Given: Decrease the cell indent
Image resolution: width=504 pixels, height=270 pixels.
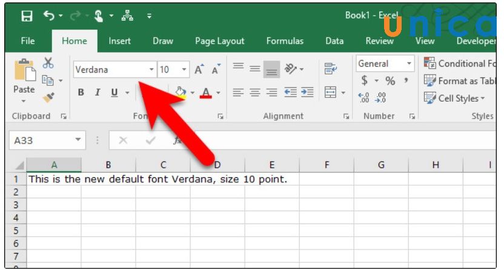Looking at the screenshot, I should 291,93.
